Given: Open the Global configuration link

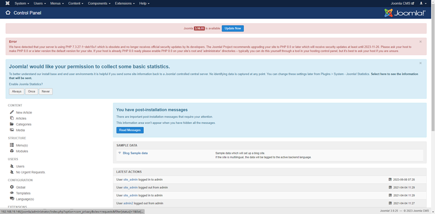Looking at the screenshot, I should tap(21, 188).
